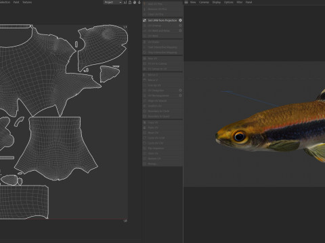Screen dimensions: 325x243
Task: Run the UV Peeler command
Action: 162,42
